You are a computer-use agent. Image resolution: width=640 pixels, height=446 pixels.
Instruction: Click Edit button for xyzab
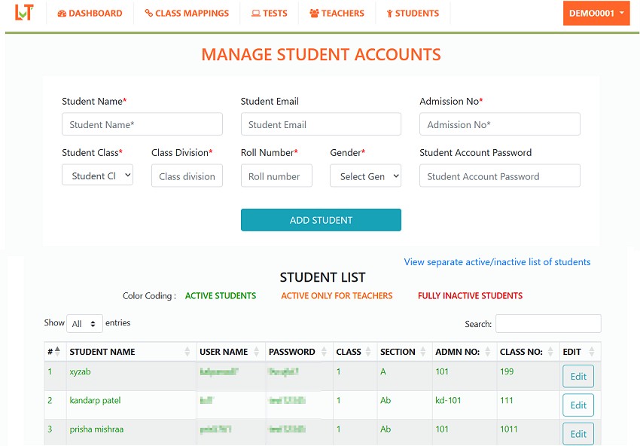[578, 376]
